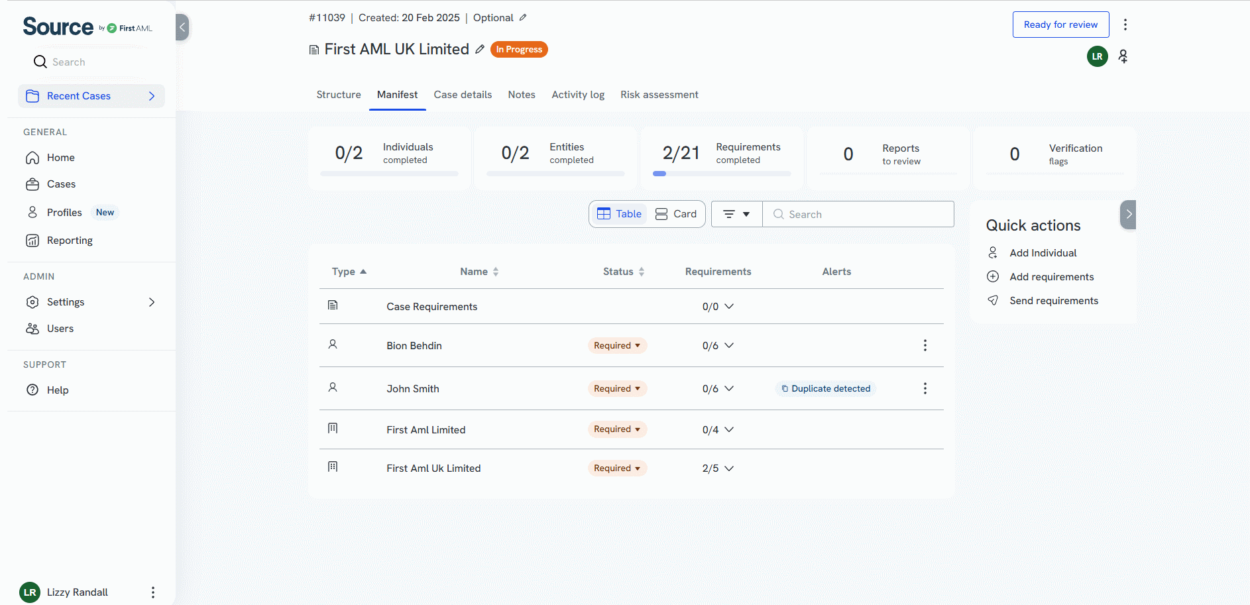The width and height of the screenshot is (1250, 605).
Task: Switch to Card view
Action: point(676,214)
